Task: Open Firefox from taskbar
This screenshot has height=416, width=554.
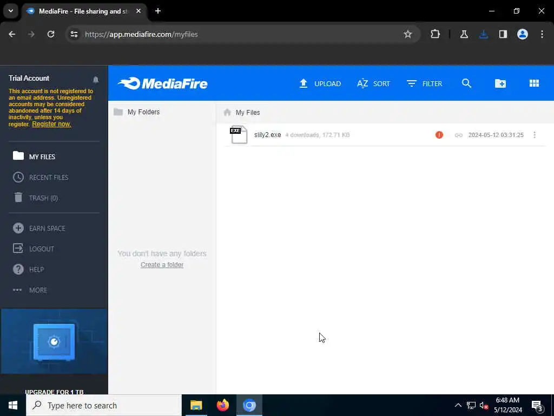Action: point(222,405)
